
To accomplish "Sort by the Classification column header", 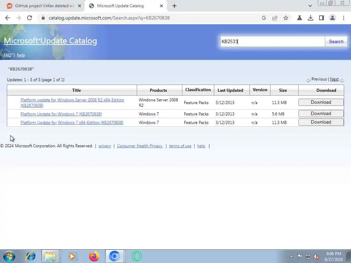I will [x=198, y=90].
